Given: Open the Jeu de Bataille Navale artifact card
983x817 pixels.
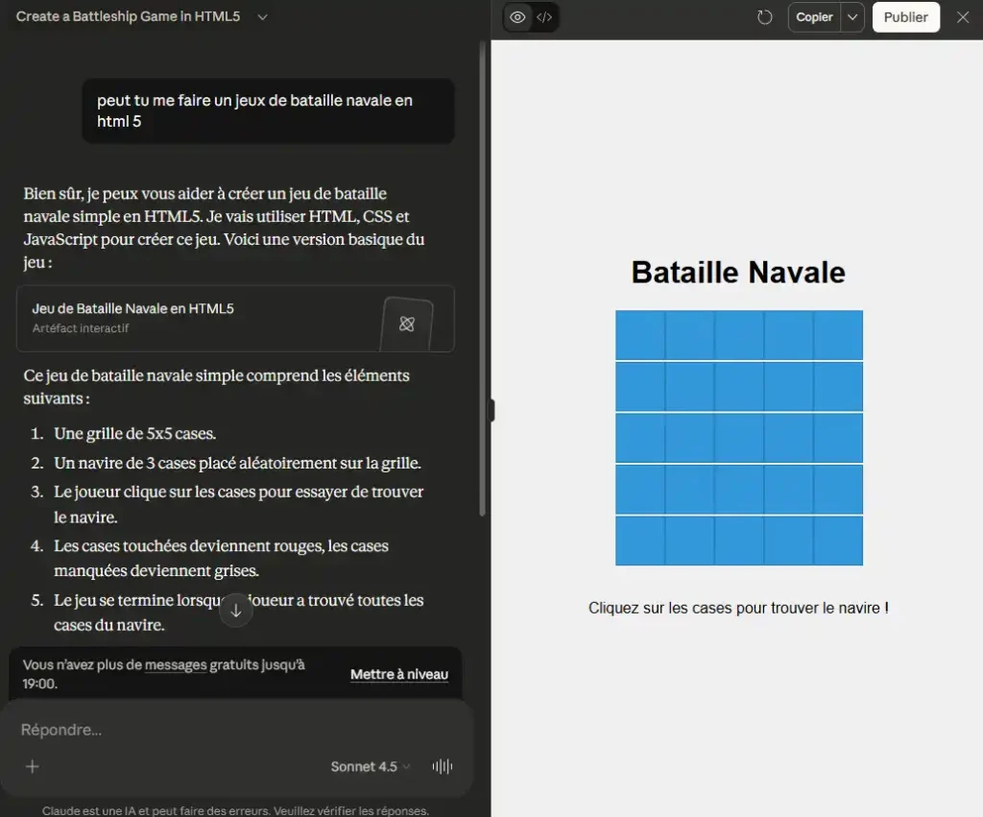Looking at the screenshot, I should [x=235, y=319].
